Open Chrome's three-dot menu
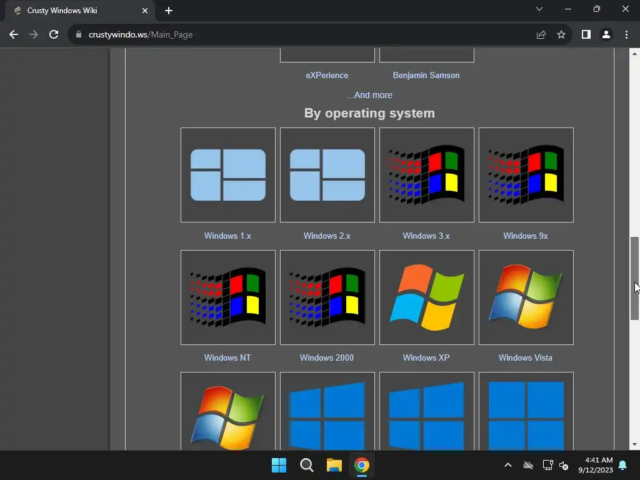 pos(626,35)
